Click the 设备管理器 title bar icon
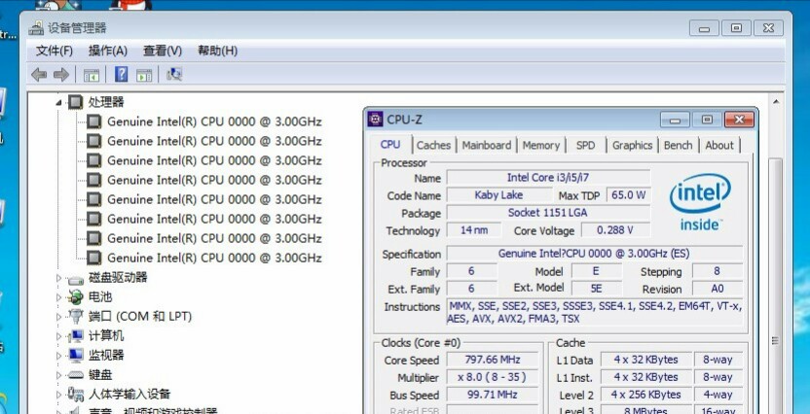Screen dimensions: 810x414 coord(36,28)
